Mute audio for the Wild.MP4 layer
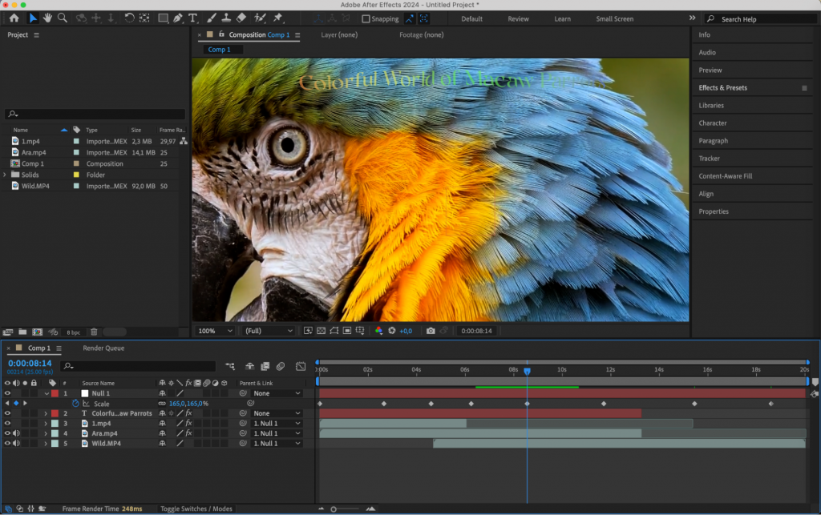This screenshot has height=515, width=821. (16, 442)
